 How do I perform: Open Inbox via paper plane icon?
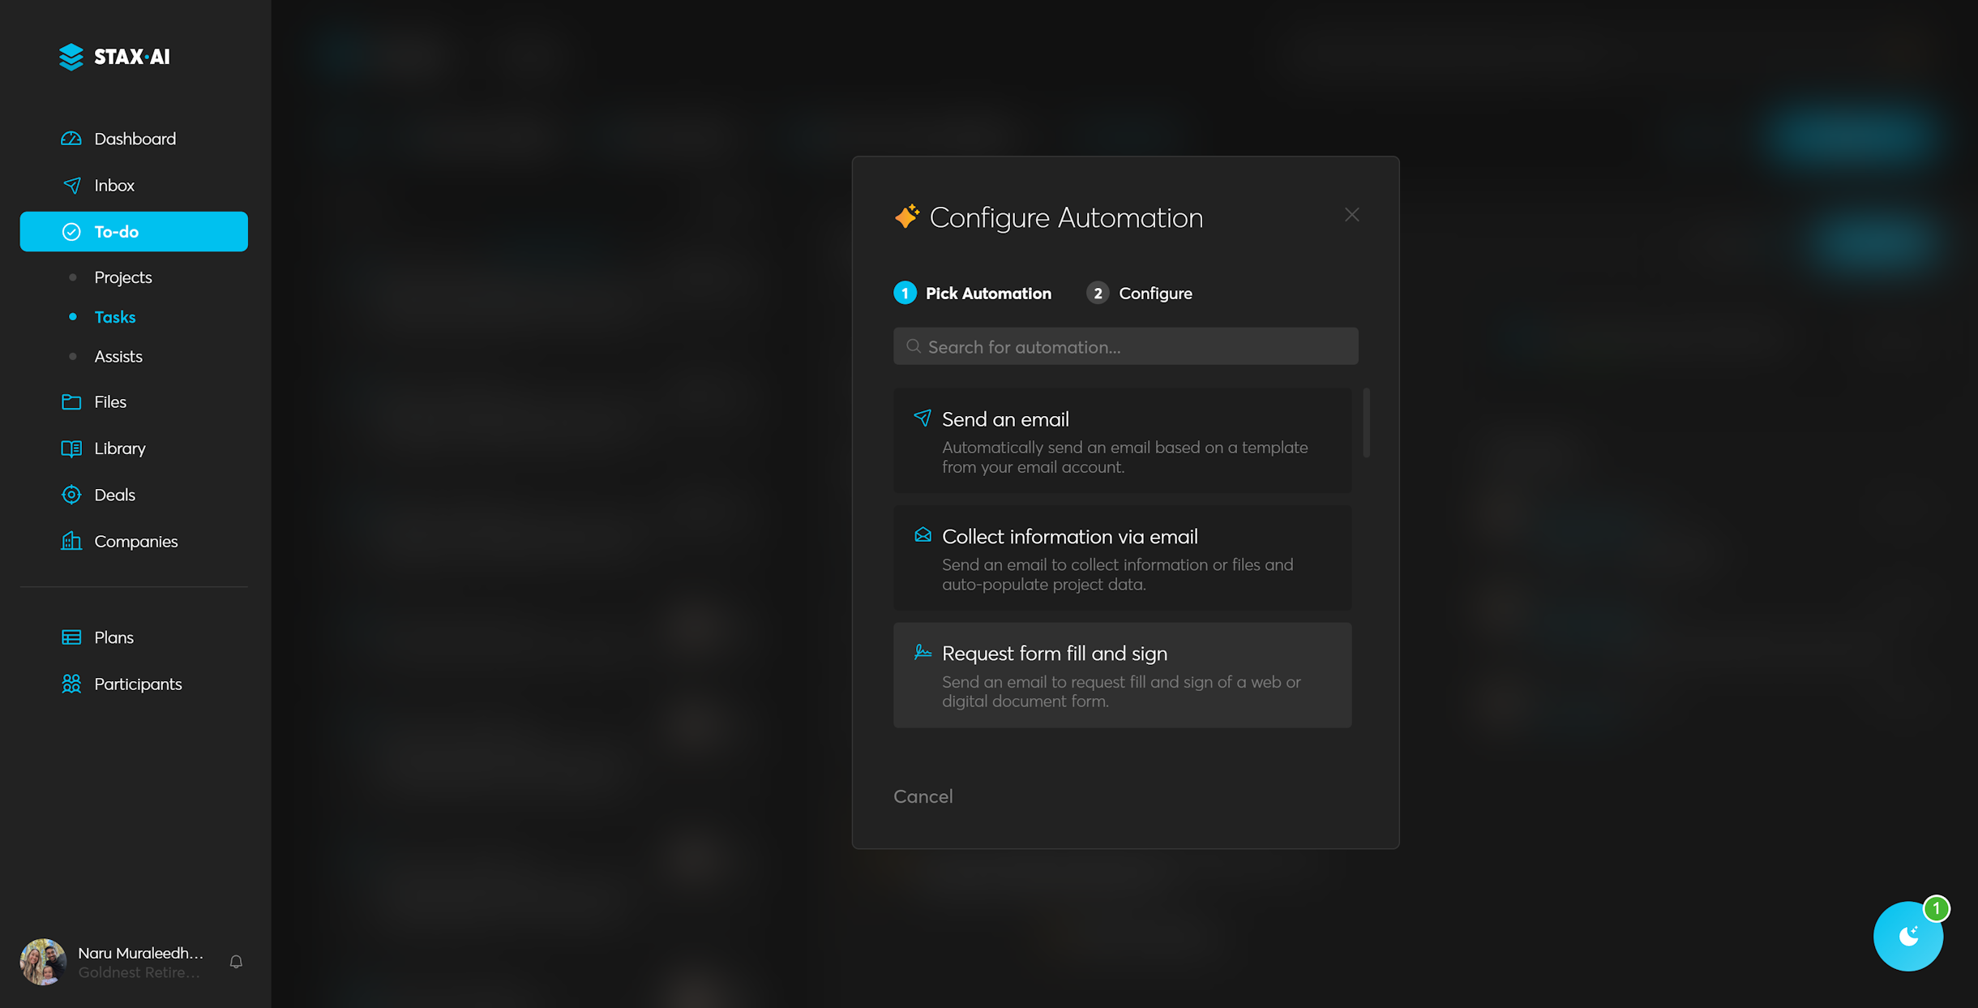[x=71, y=186]
